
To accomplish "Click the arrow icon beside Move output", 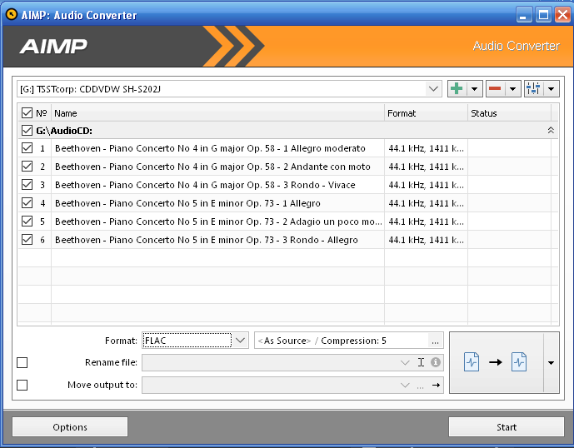I will click(436, 385).
